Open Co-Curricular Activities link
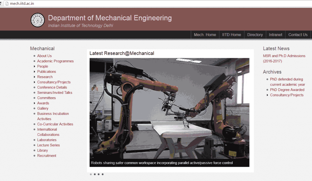 [x=55, y=124]
